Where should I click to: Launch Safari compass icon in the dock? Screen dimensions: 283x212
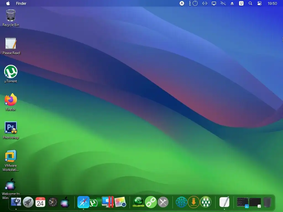[83, 202]
